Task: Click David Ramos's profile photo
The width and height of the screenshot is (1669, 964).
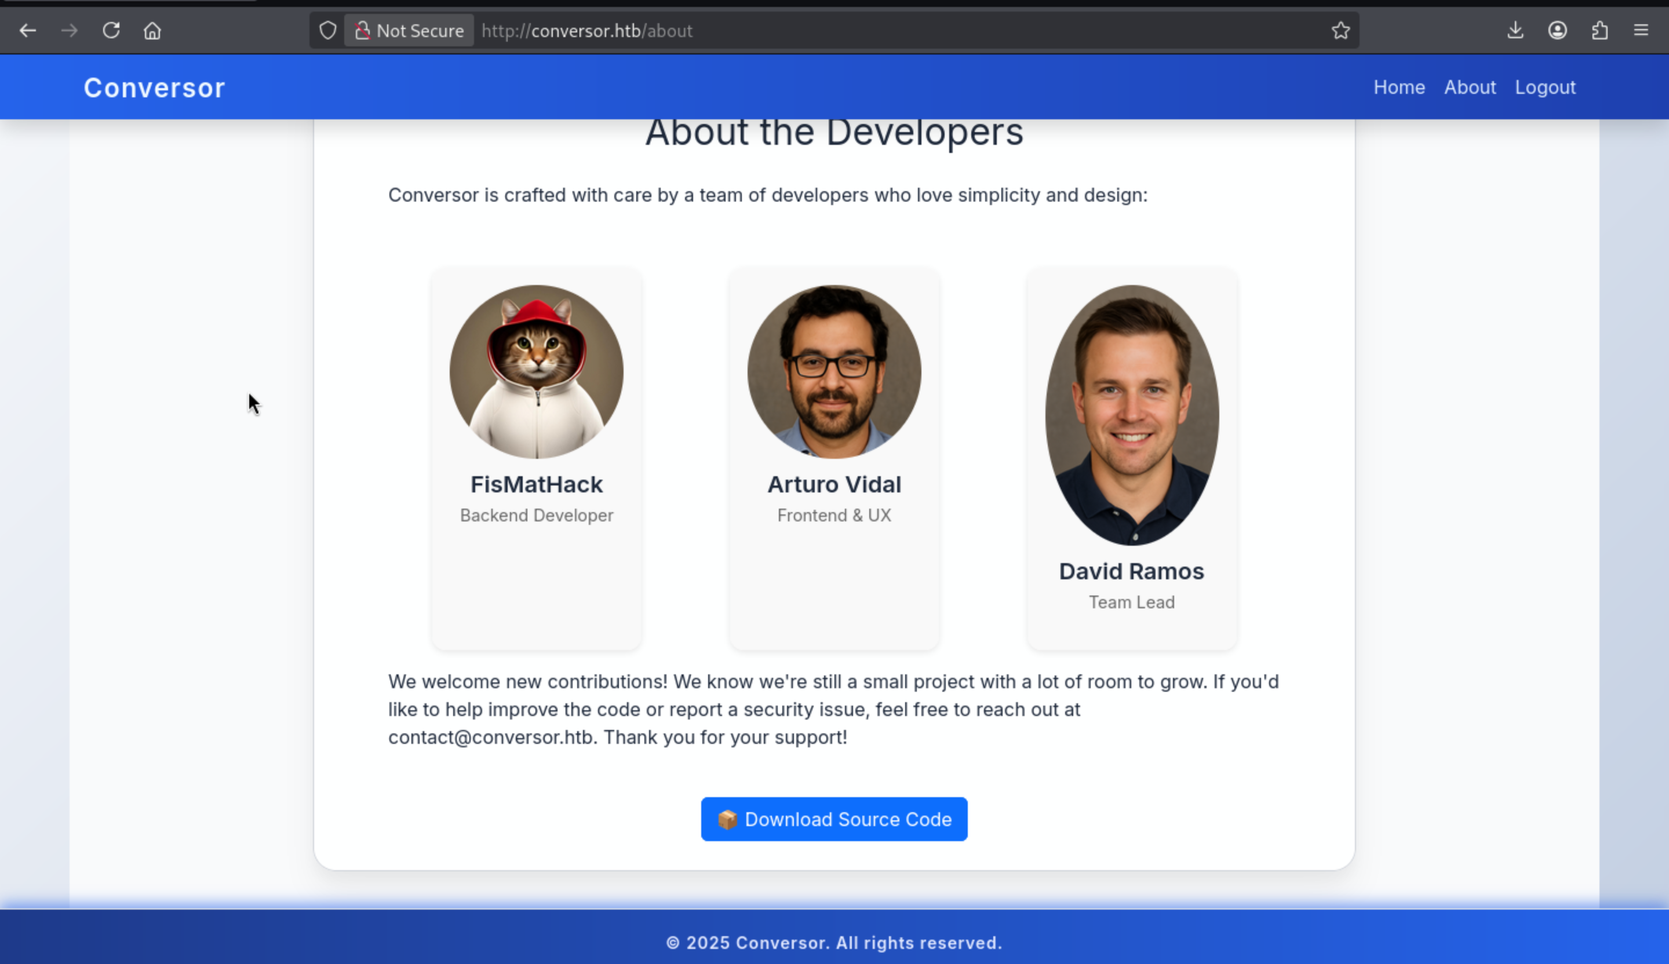Action: tap(1131, 415)
